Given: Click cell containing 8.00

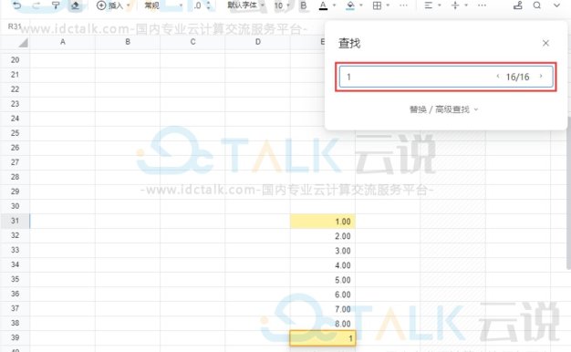Looking at the screenshot, I should pyautogui.click(x=323, y=323).
